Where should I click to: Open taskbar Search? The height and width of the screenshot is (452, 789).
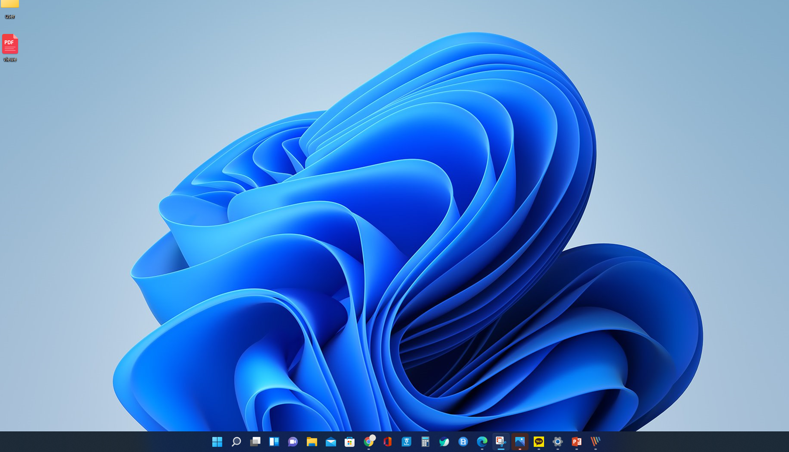[x=236, y=442]
